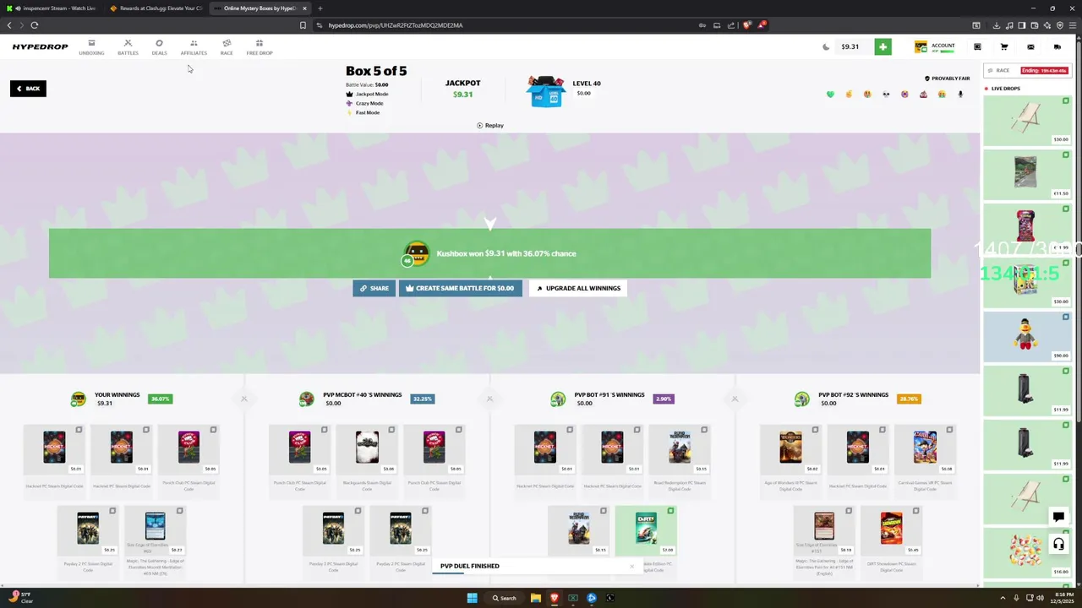Open the Race nav item
The image size is (1082, 608).
tap(227, 47)
